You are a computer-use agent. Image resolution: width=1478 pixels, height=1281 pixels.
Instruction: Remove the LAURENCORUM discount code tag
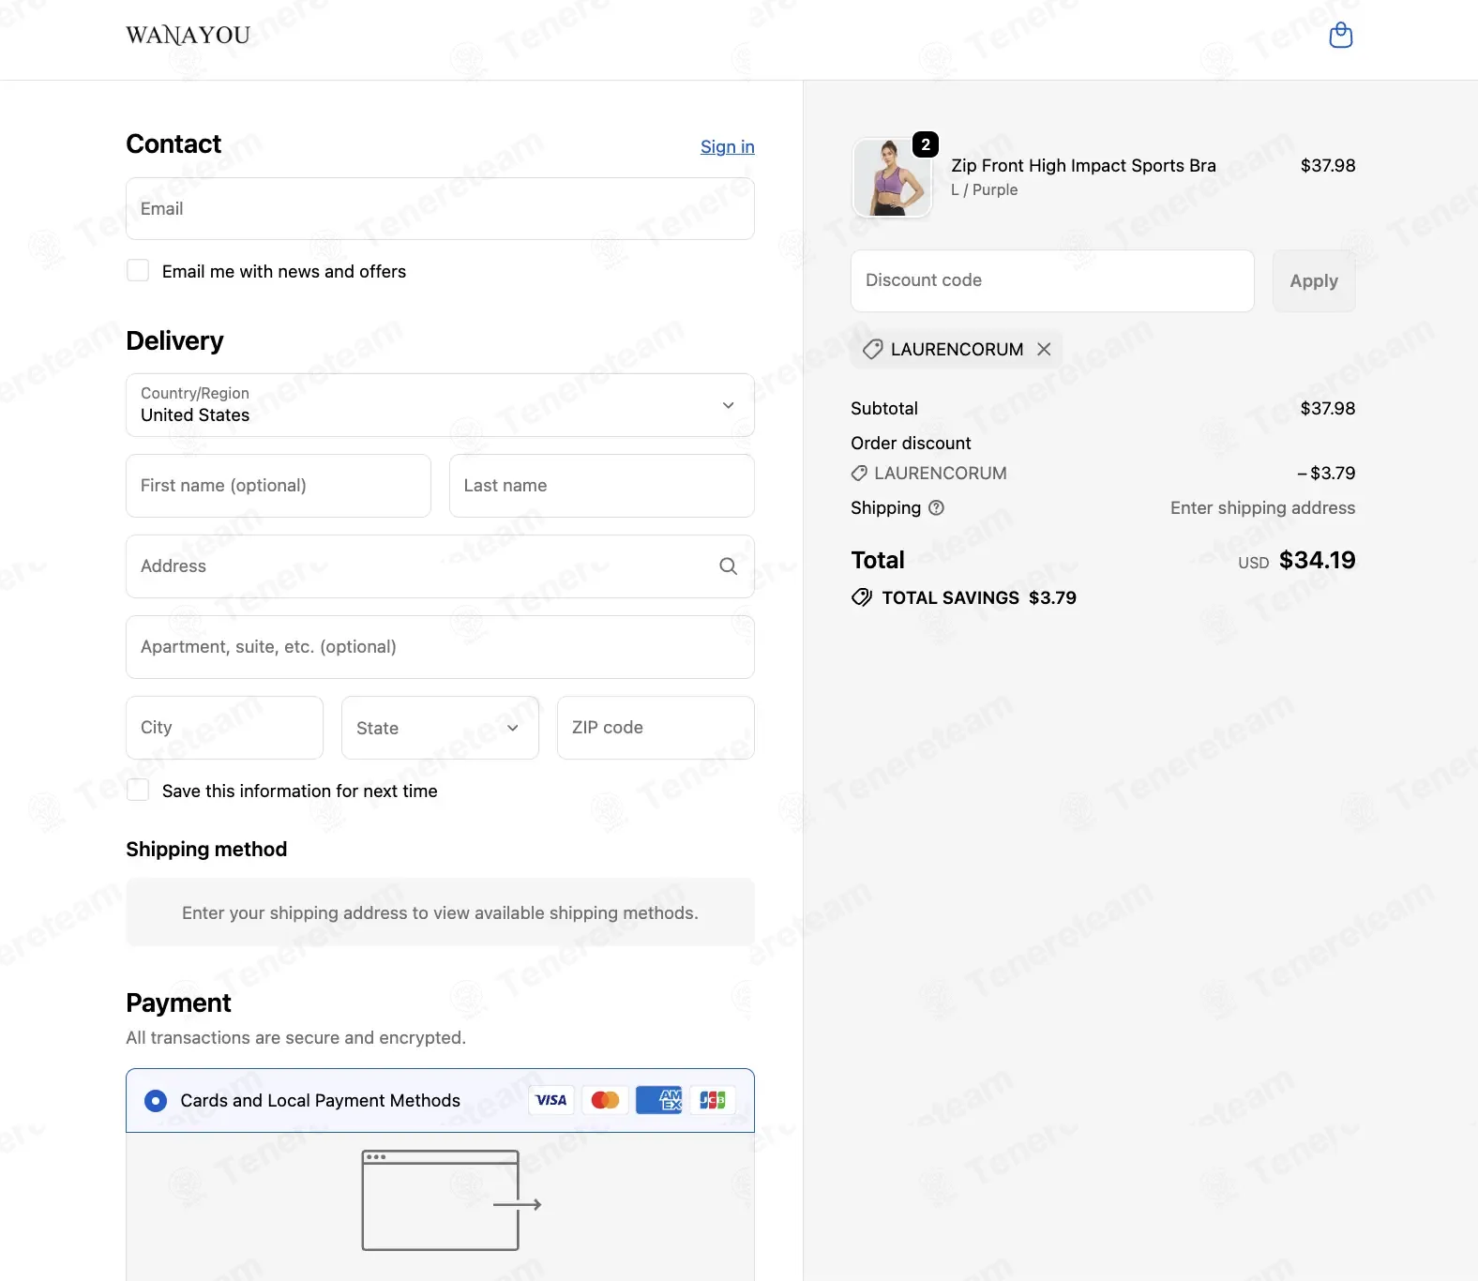1044,349
